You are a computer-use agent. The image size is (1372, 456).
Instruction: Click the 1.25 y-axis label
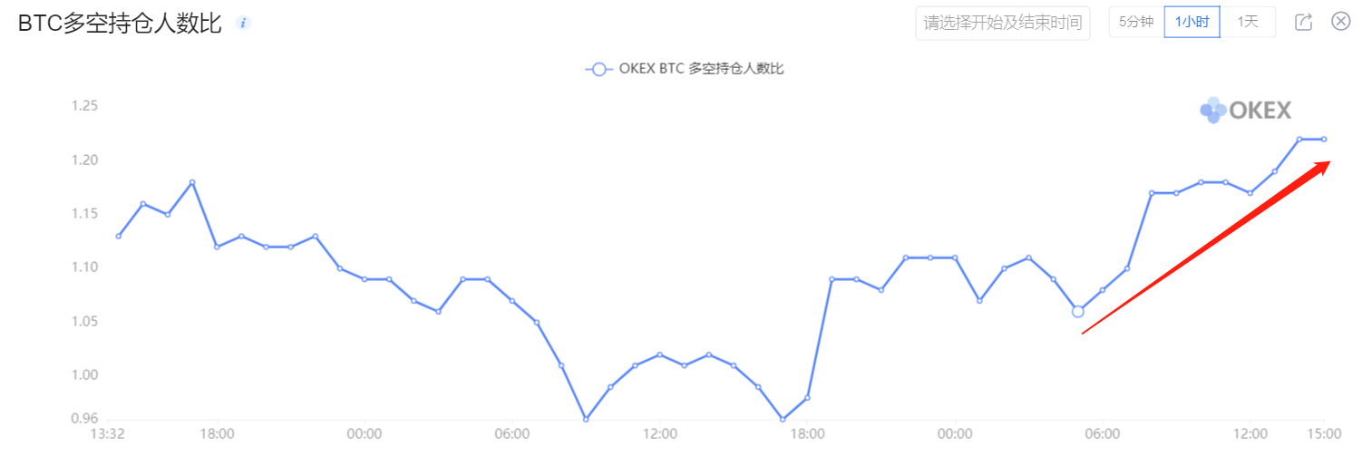point(84,106)
